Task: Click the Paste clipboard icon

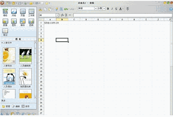Action: coord(50,9)
